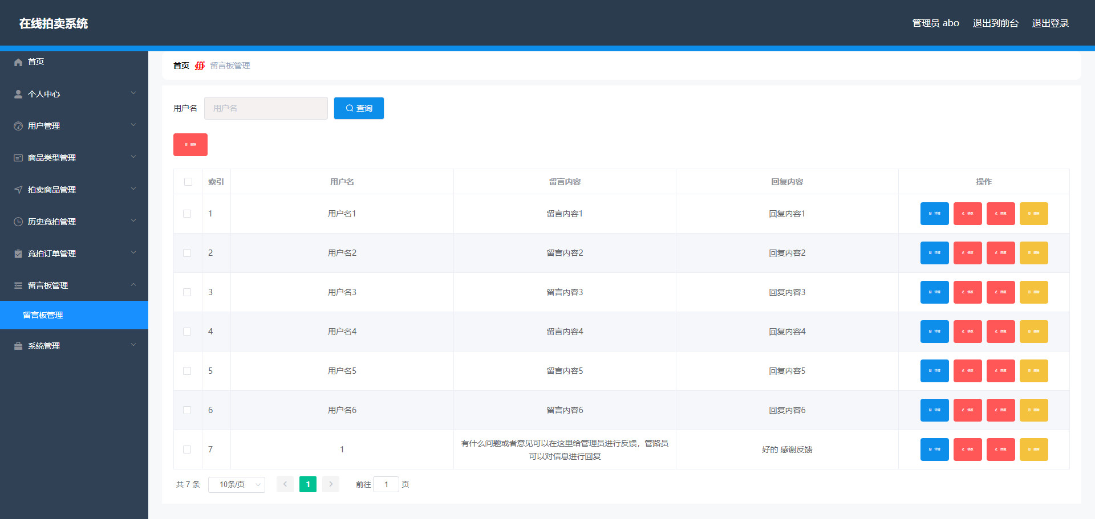
Task: Click the 用户管理 sidebar icon
Action: pyautogui.click(x=18, y=126)
